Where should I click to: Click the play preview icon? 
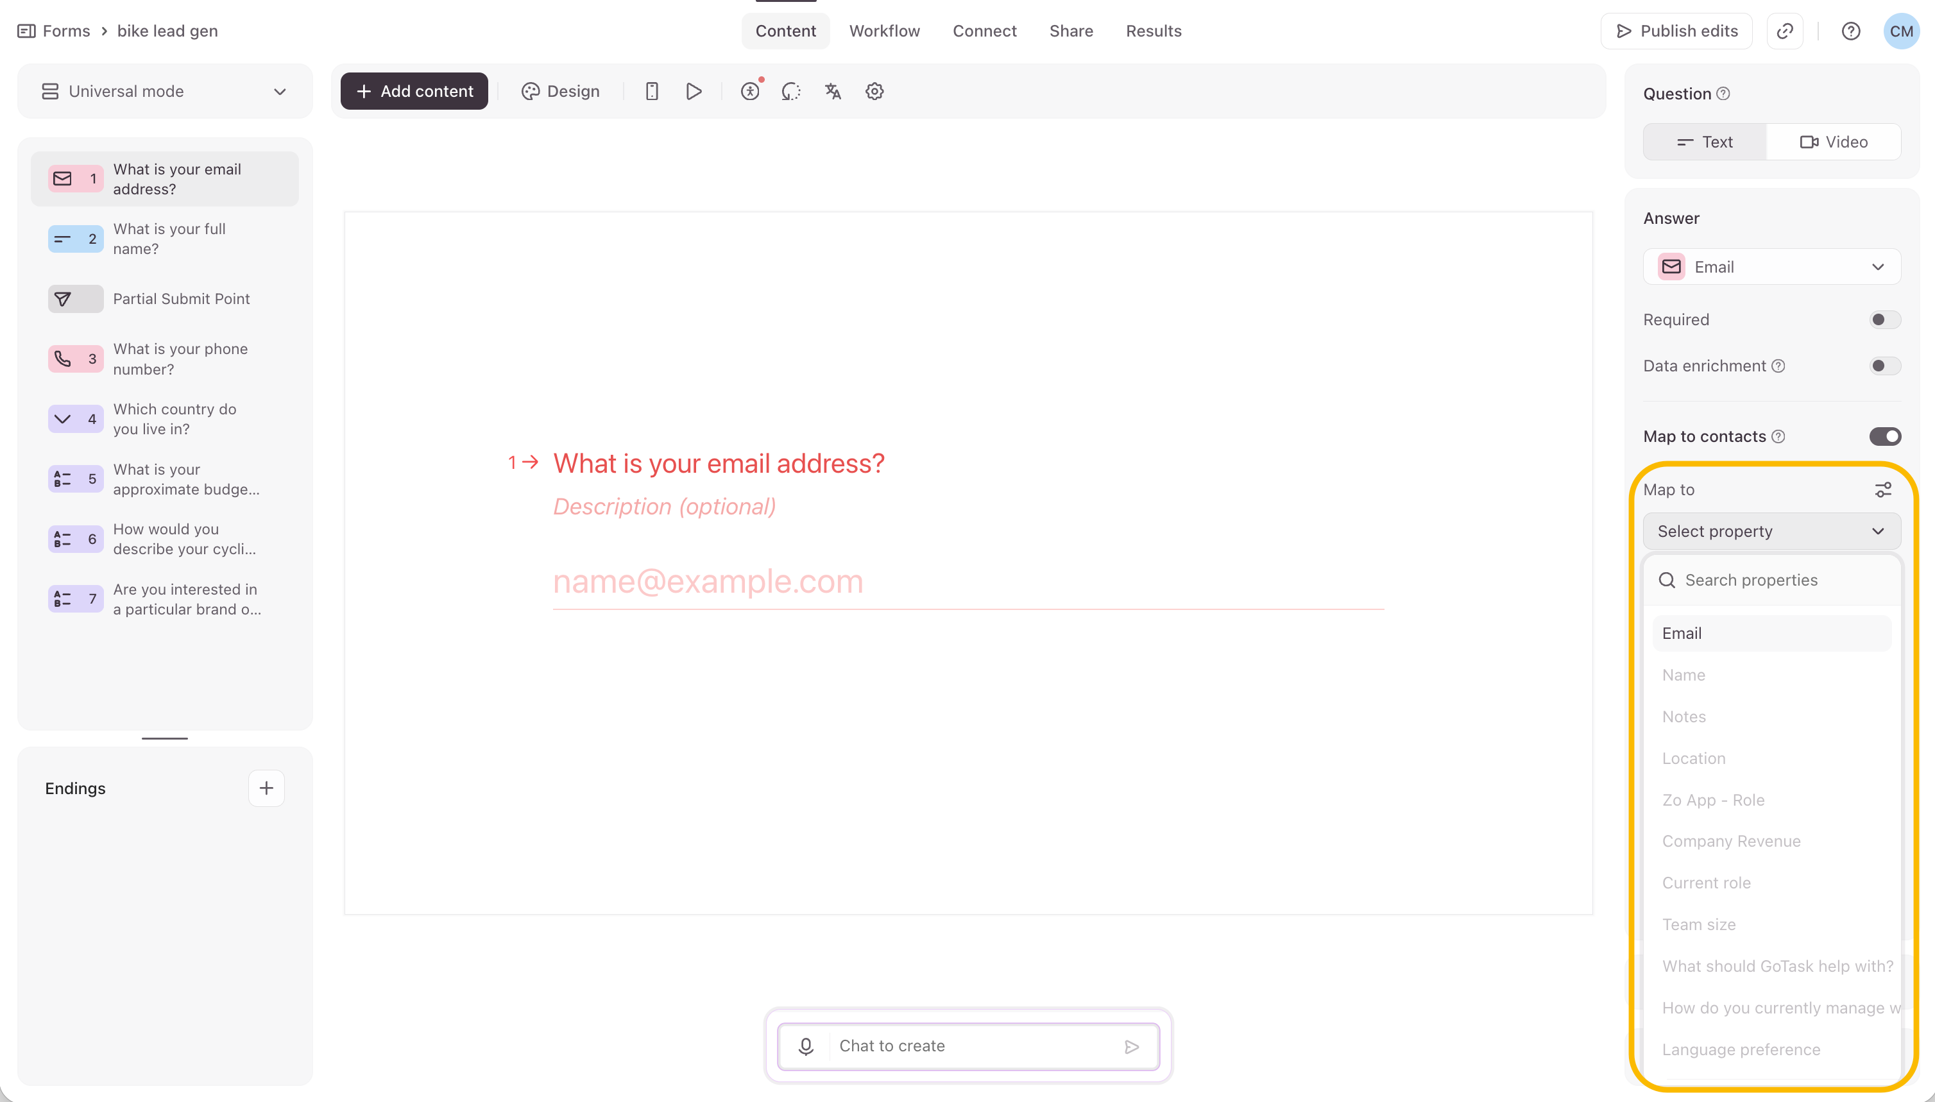pyautogui.click(x=694, y=92)
